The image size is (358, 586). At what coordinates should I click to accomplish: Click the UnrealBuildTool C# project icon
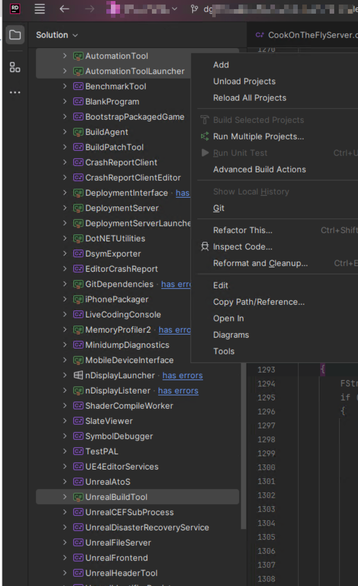(78, 497)
